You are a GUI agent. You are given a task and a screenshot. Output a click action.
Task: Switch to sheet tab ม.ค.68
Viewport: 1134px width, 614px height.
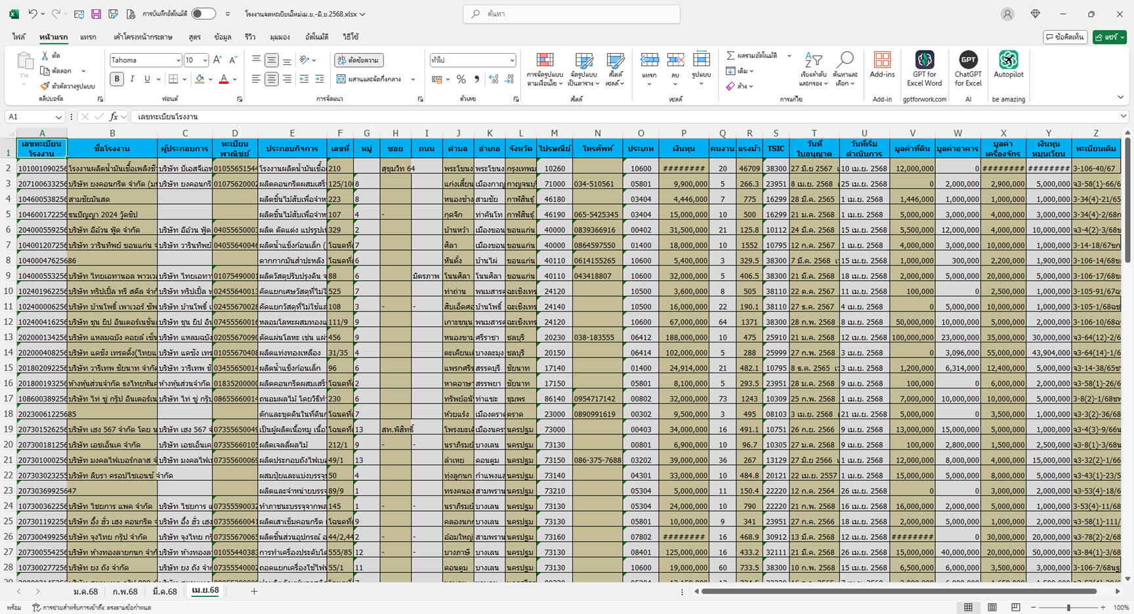tap(86, 591)
